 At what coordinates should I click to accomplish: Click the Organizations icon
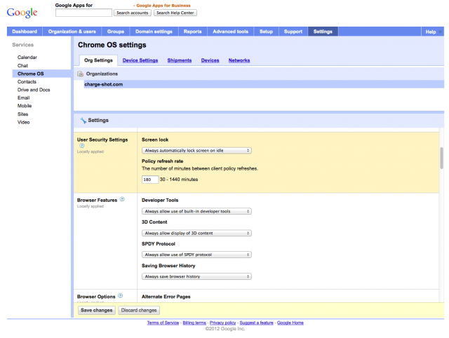pos(81,74)
